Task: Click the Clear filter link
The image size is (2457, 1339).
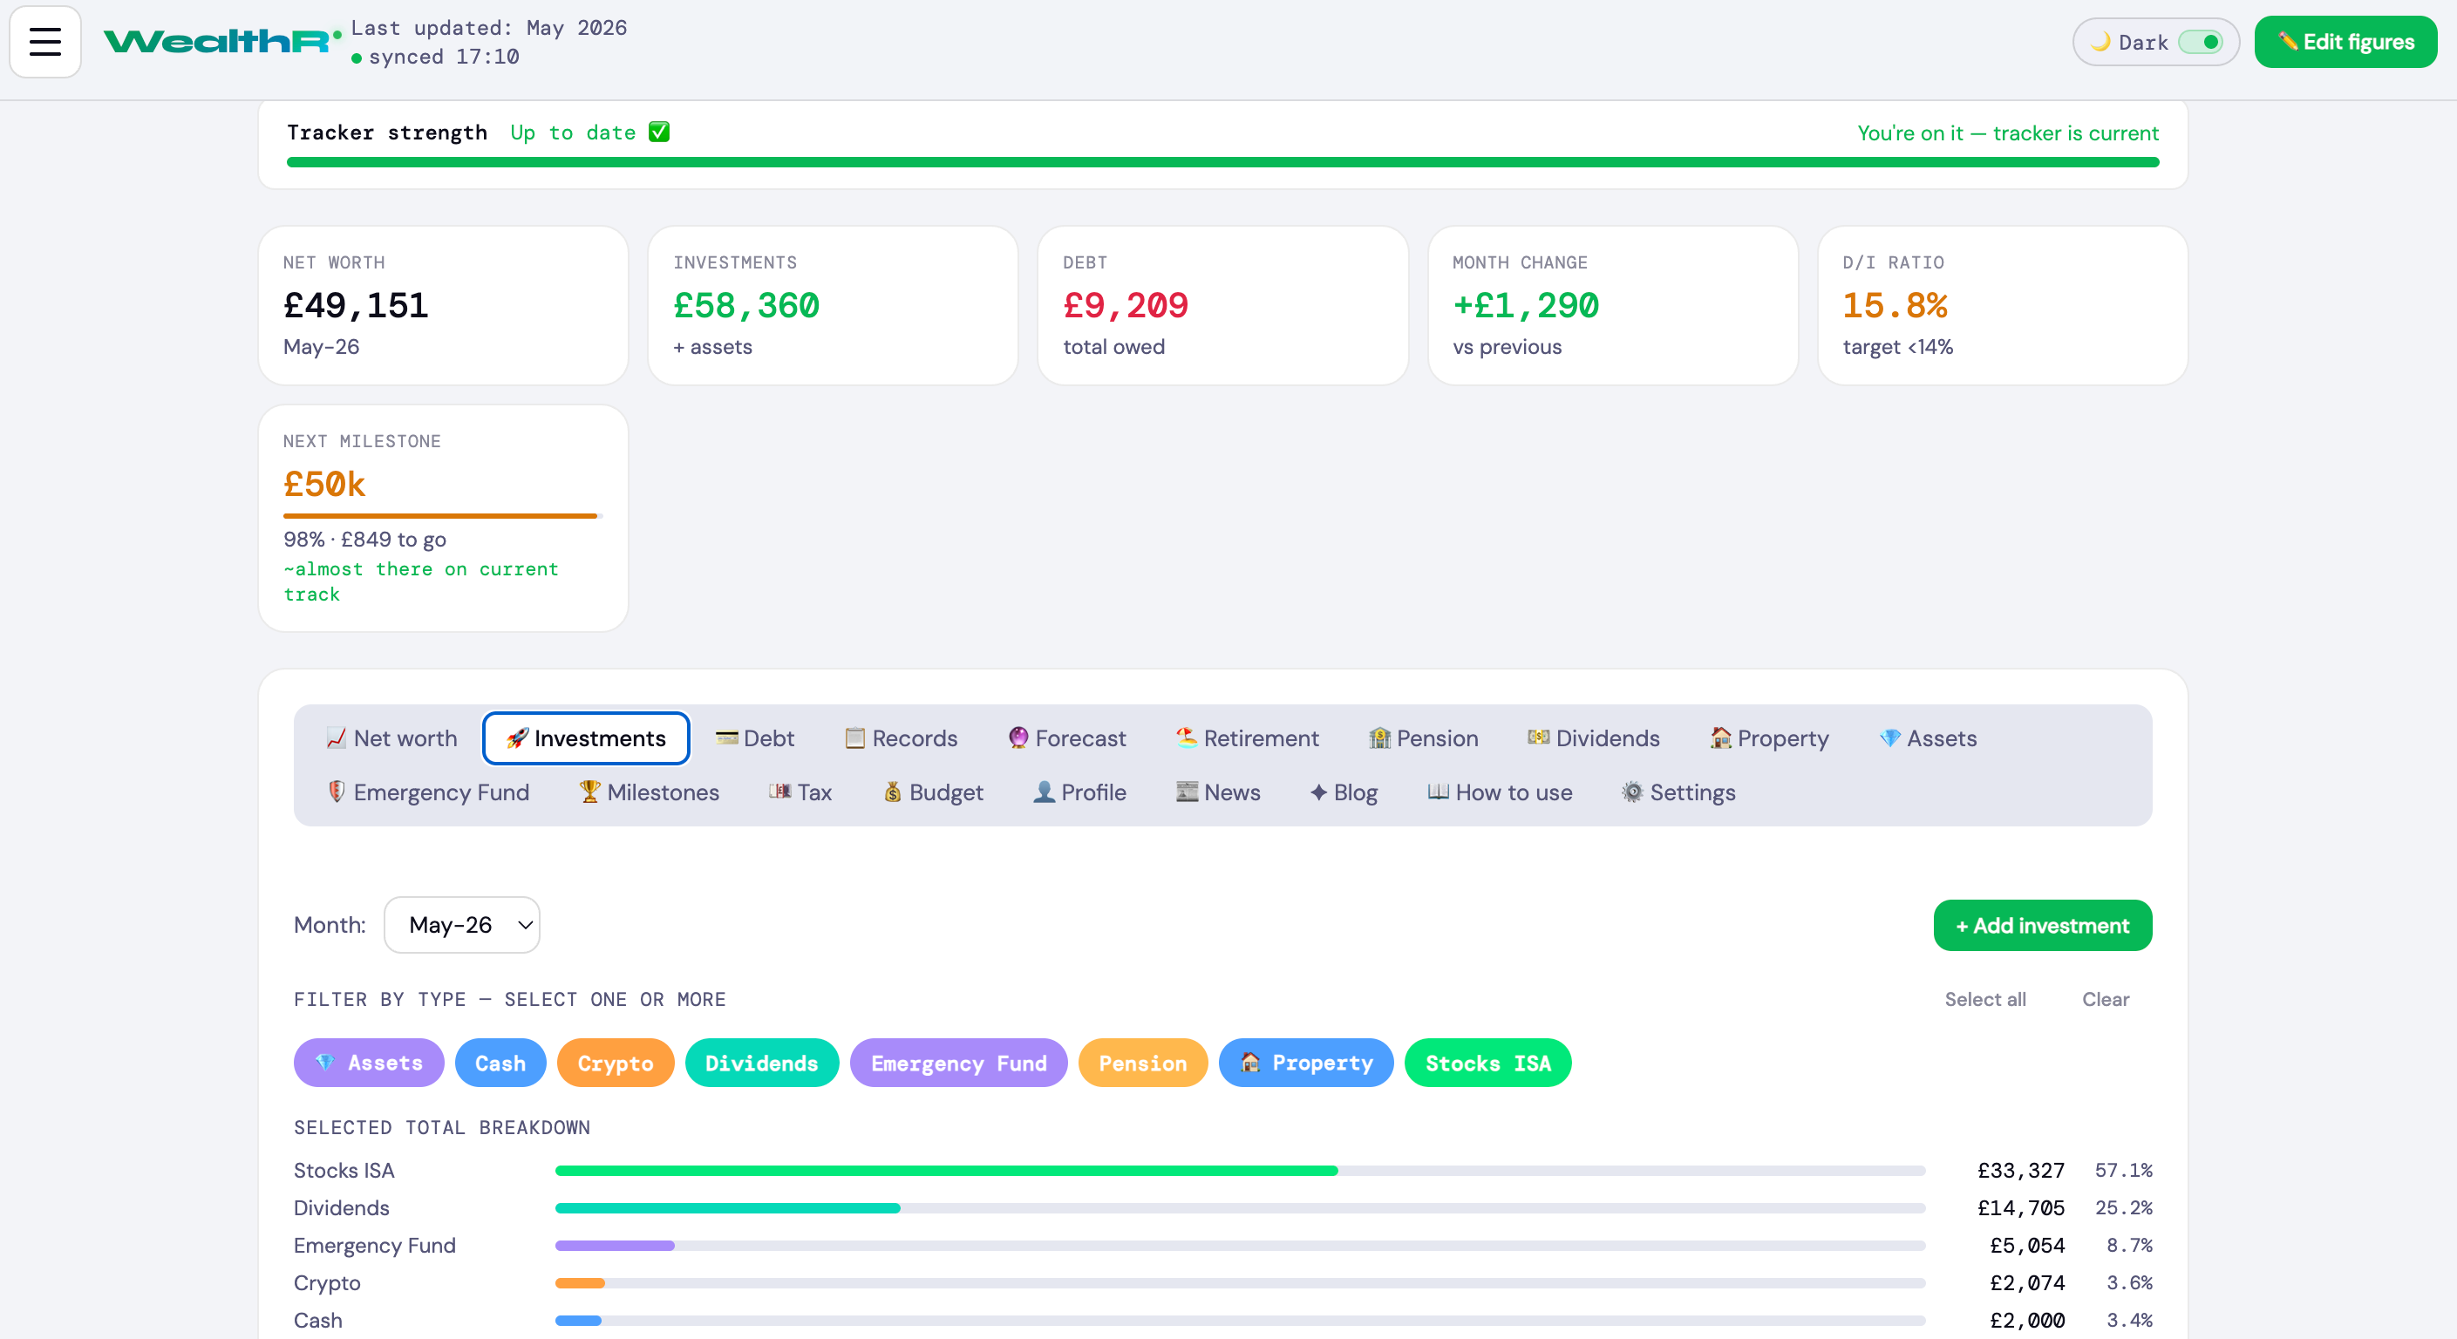Action: [2105, 998]
